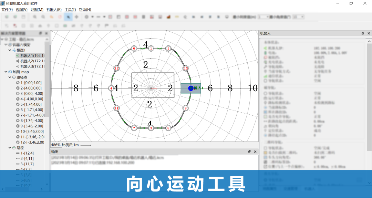Close the 输出 output panel

point(255,152)
